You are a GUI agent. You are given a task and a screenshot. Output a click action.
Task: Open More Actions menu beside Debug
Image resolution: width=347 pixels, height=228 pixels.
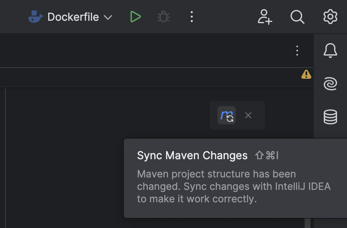pyautogui.click(x=191, y=17)
